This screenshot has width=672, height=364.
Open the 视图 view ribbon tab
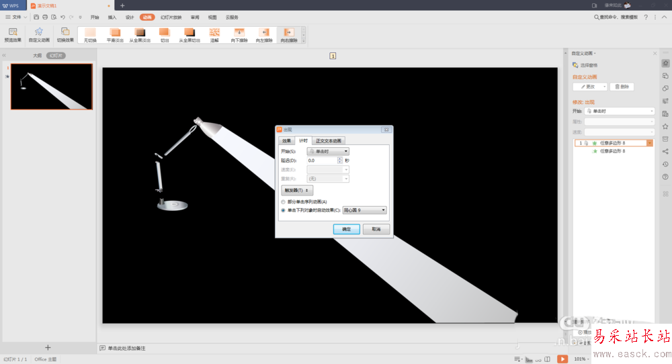[212, 17]
